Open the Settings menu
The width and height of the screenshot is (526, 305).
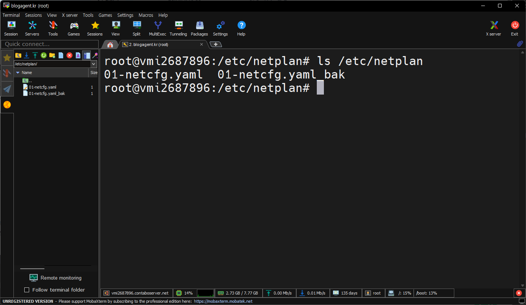(x=125, y=15)
